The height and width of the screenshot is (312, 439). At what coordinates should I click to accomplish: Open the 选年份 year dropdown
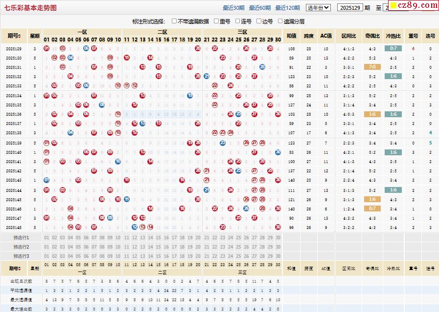click(x=318, y=8)
